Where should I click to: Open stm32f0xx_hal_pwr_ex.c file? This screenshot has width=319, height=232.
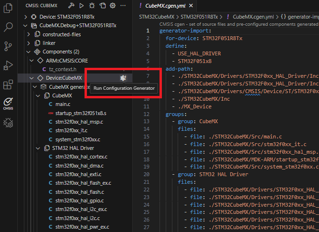[82, 227]
